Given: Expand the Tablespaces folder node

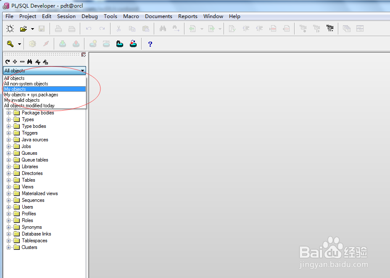Looking at the screenshot, I should 8,241.
